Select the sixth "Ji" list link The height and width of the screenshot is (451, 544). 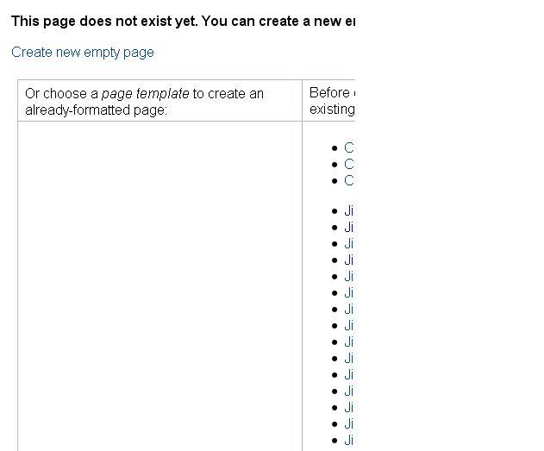[349, 293]
